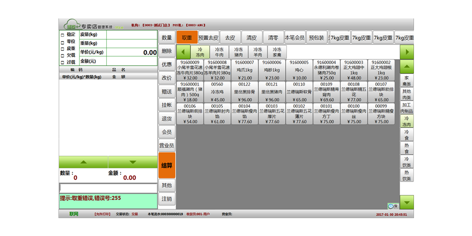Toggle the 过载 checkbox

coord(62,63)
